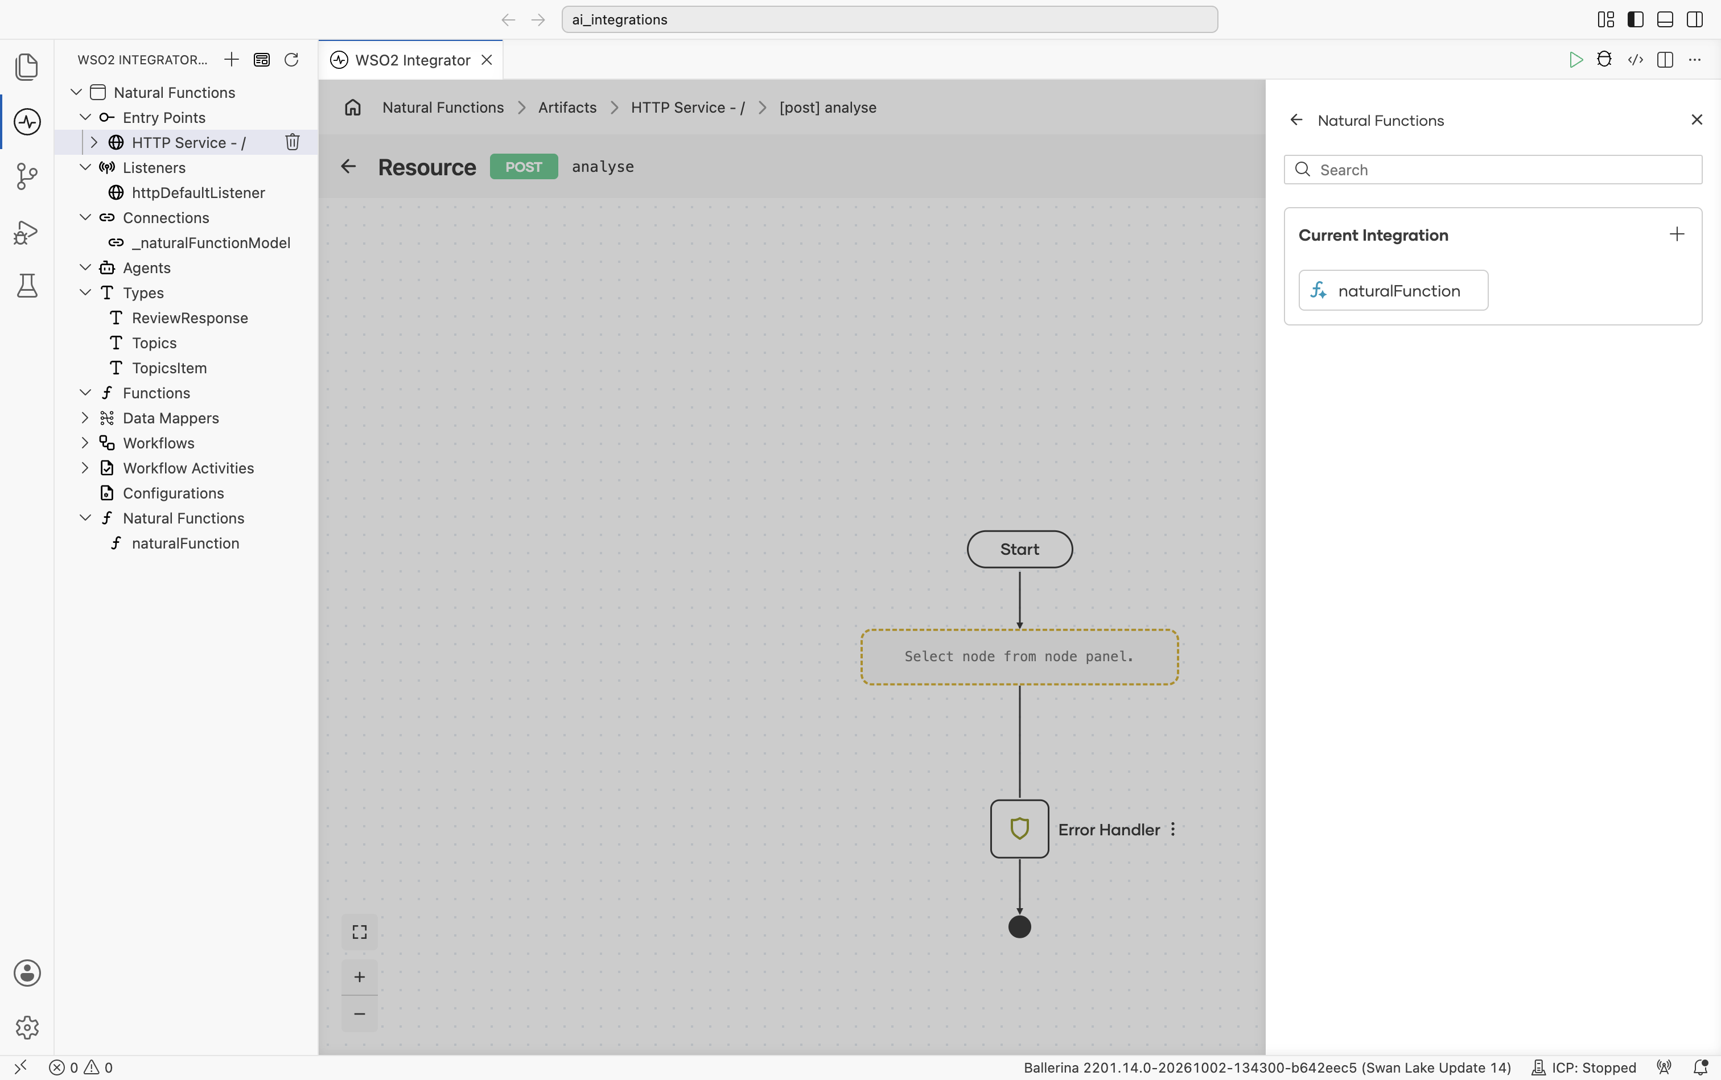1721x1080 pixels.
Task: Toggle the primary side bar
Action: (x=1635, y=19)
